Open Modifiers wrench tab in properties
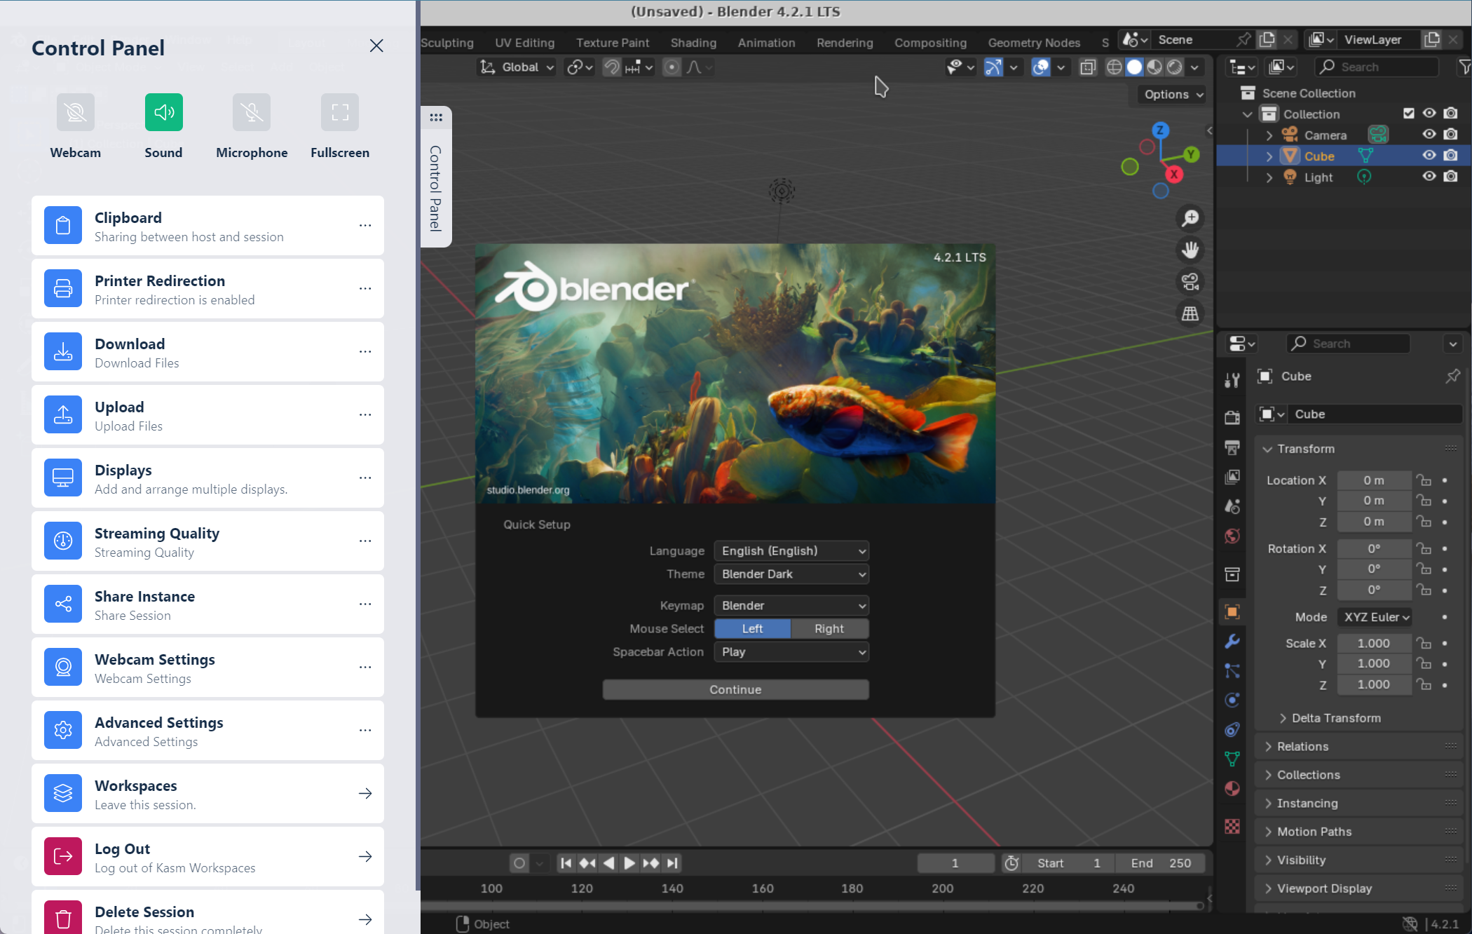The height and width of the screenshot is (934, 1472). point(1232,641)
